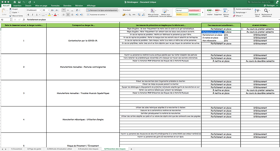Click the Insérer cells icon
The image size is (280, 151).
210,12
